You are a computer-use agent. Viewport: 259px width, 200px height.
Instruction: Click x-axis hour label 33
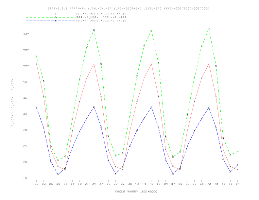pos(115,184)
